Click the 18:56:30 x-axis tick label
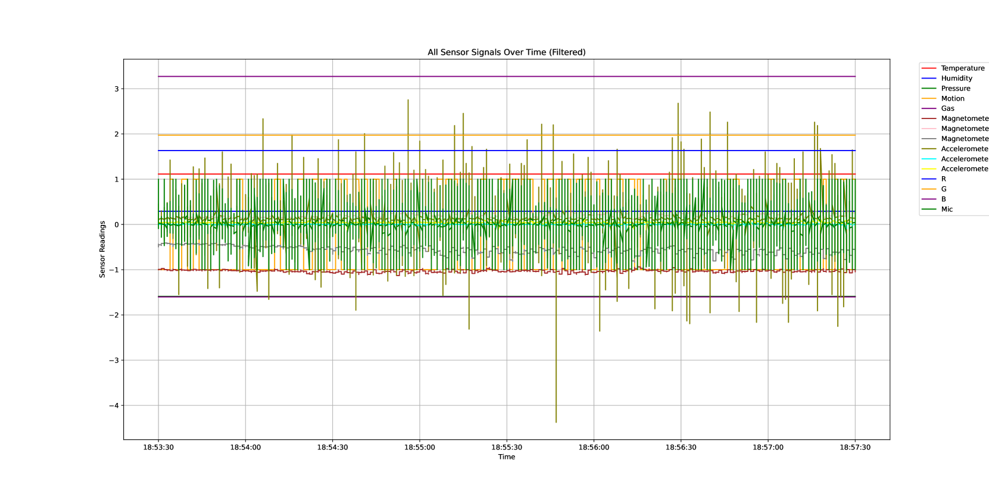This screenshot has width=989, height=494. click(681, 448)
